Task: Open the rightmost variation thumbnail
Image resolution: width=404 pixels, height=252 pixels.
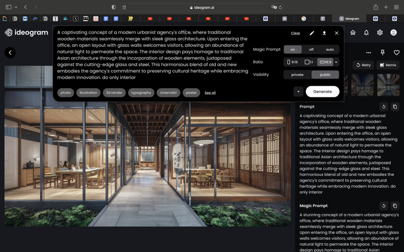Action: coord(388,85)
